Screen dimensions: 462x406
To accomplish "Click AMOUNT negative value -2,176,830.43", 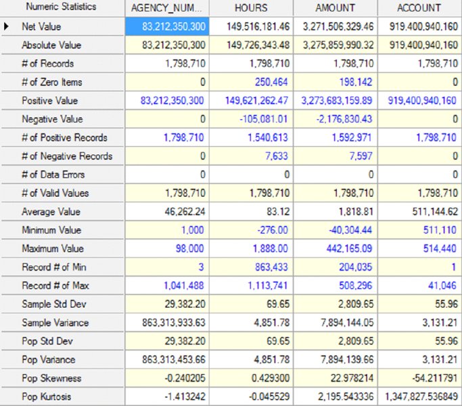I will point(344,119).
